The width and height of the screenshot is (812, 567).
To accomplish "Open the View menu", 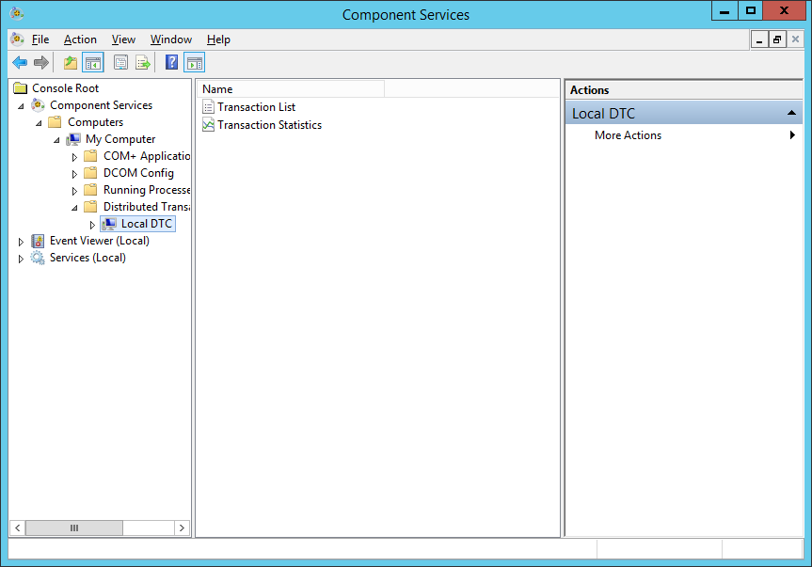I will point(123,39).
